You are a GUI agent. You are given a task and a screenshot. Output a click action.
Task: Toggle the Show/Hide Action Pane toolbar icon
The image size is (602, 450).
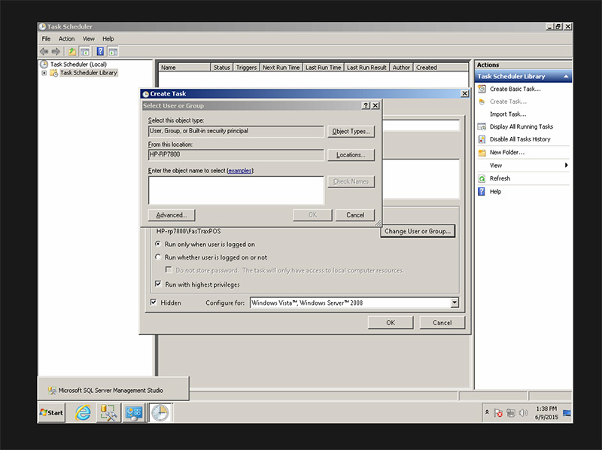(113, 51)
